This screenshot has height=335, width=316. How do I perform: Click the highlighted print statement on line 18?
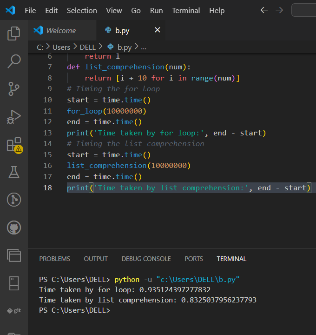click(189, 188)
